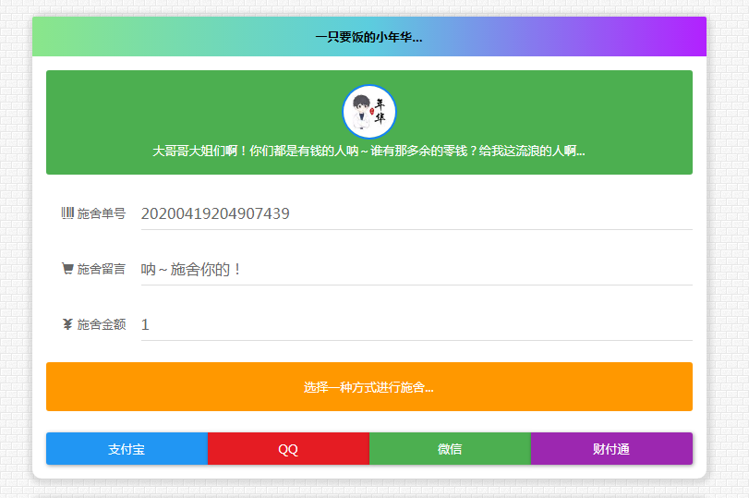Image resolution: width=749 pixels, height=498 pixels.
Task: Focus the 施舍金额 amount field showing 1
Action: tap(416, 325)
